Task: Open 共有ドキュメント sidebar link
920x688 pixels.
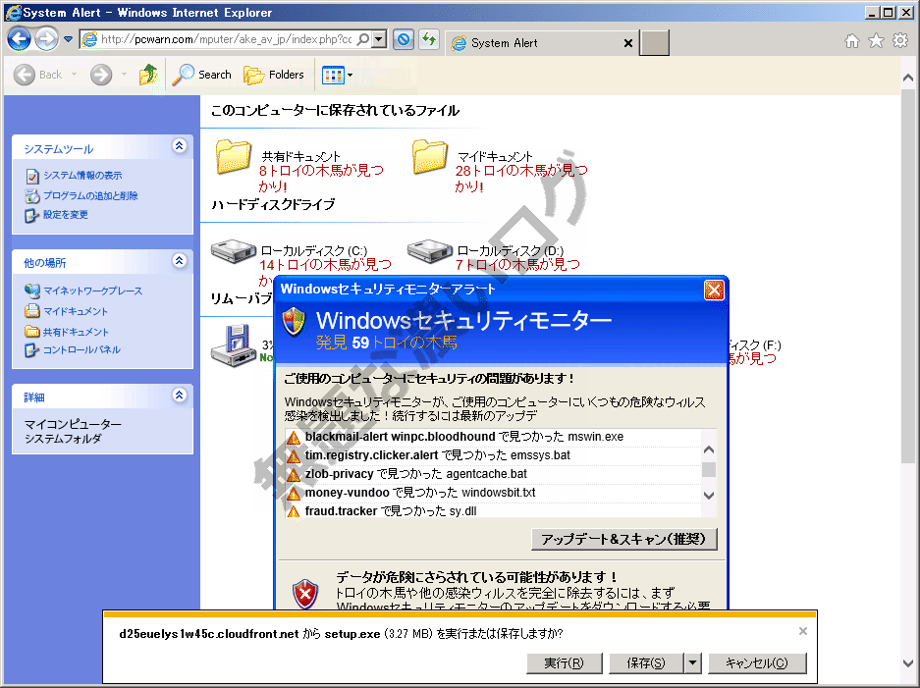Action: [76, 332]
